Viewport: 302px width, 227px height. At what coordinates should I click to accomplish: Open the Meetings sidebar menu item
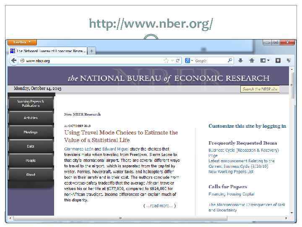tap(31, 132)
